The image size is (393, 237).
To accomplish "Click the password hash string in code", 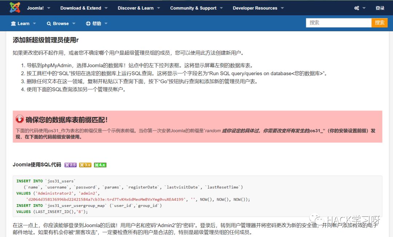I will 106,200.
